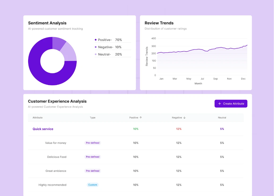This screenshot has height=196, width=274.
Task: Select the Highly recommended row
Action: click(136, 185)
